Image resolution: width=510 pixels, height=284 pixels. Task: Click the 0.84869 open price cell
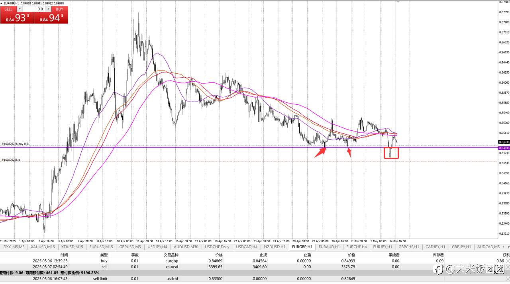(x=216, y=261)
